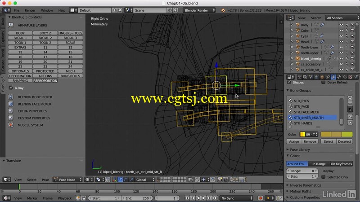
Task: Open the No Sync dropdown
Action: (236, 198)
